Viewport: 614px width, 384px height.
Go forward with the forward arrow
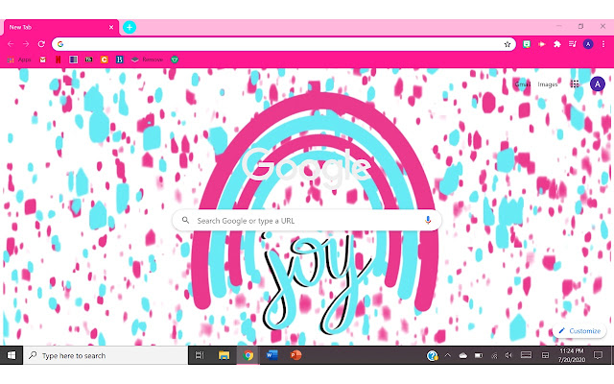click(26, 44)
